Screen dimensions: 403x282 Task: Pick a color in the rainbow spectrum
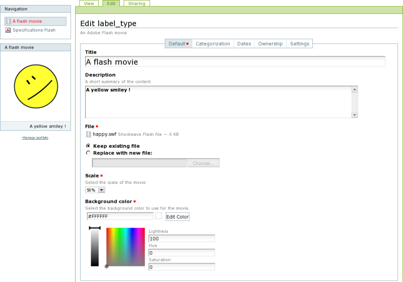point(125,246)
